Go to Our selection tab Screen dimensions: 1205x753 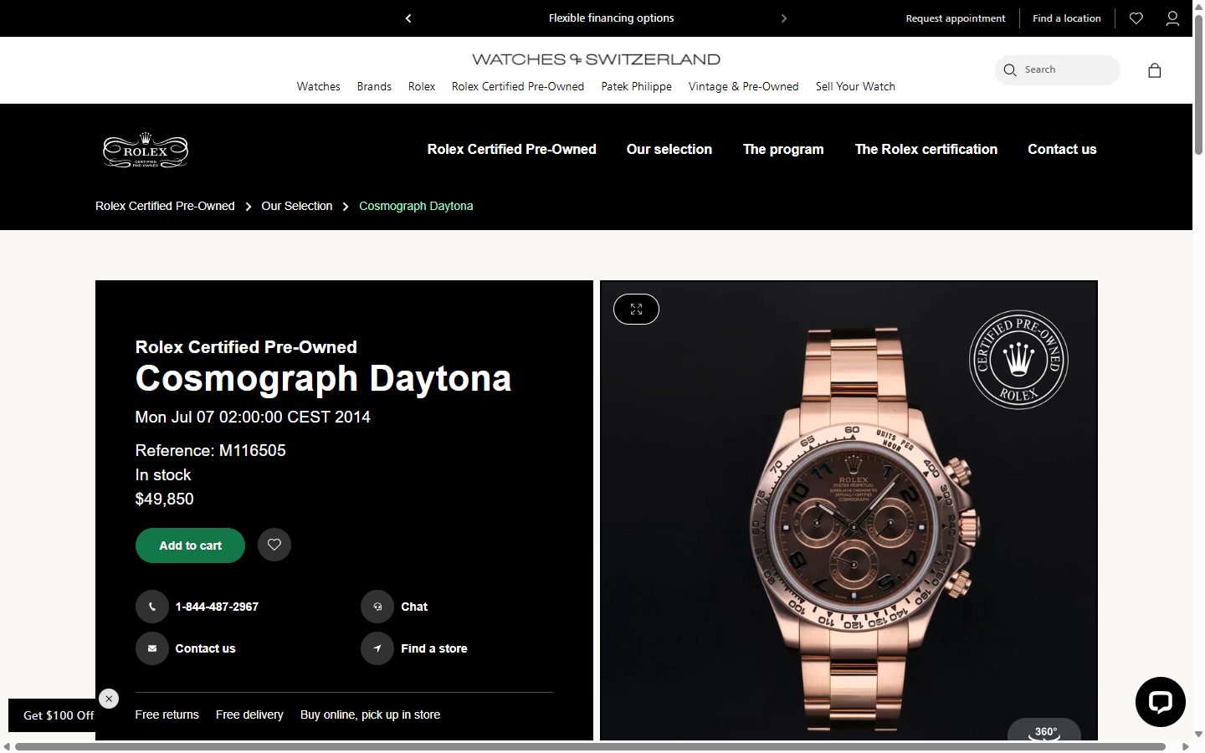(669, 149)
